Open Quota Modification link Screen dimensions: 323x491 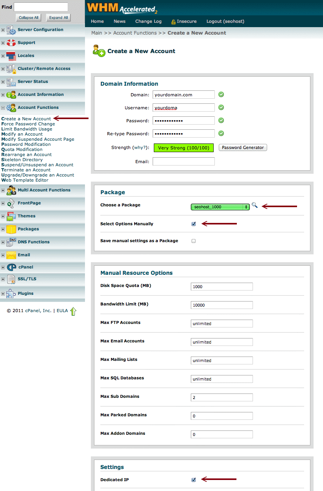point(22,149)
